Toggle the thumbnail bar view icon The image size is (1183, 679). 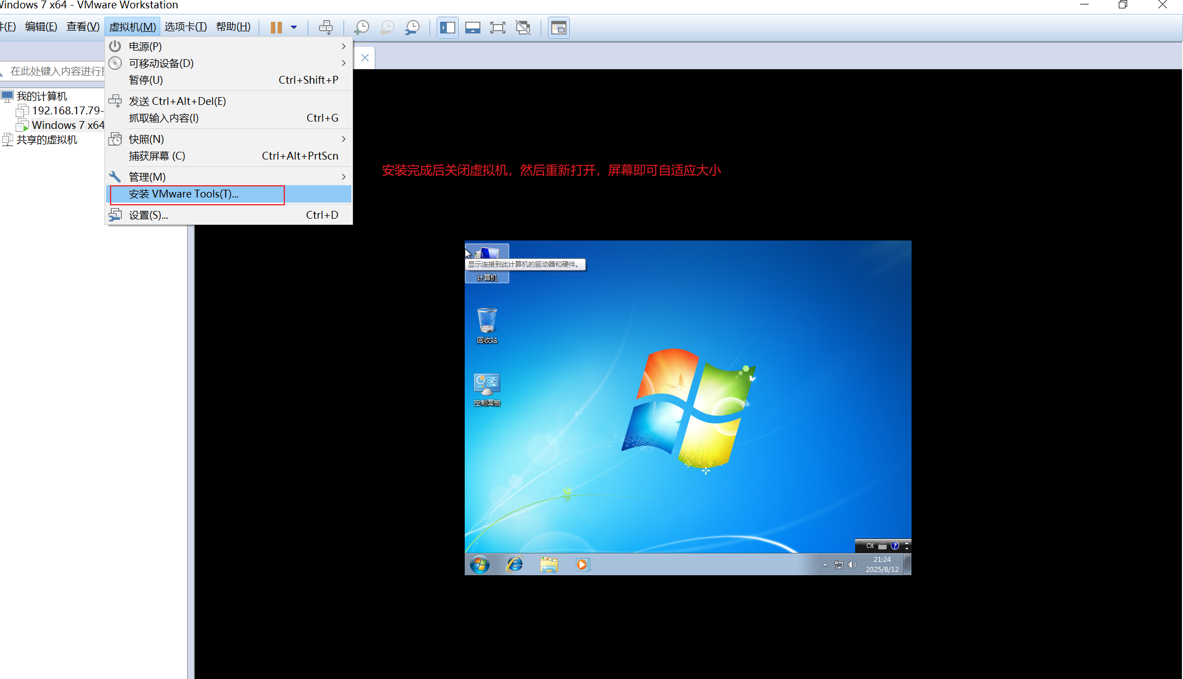(x=473, y=27)
